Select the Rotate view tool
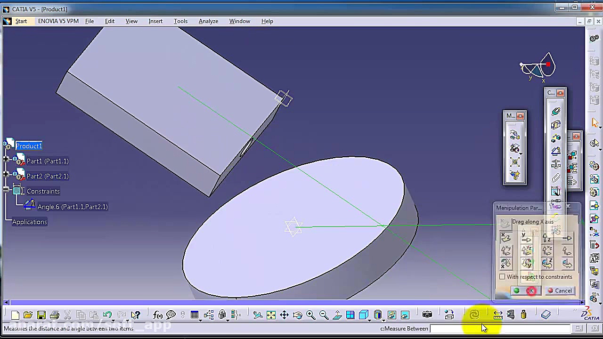The image size is (603, 339). (x=296, y=315)
